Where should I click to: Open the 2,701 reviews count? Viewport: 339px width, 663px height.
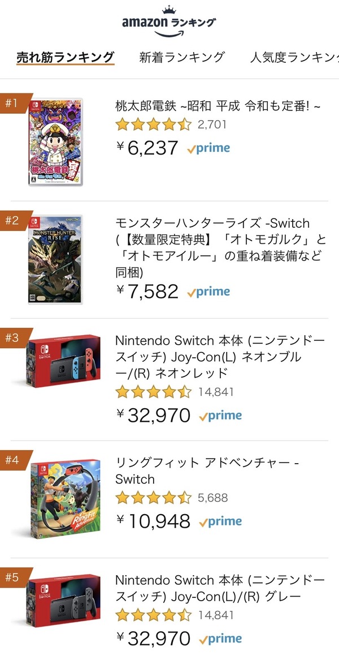click(212, 125)
